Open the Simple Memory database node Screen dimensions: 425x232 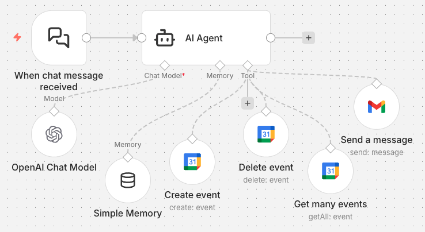pos(128,181)
